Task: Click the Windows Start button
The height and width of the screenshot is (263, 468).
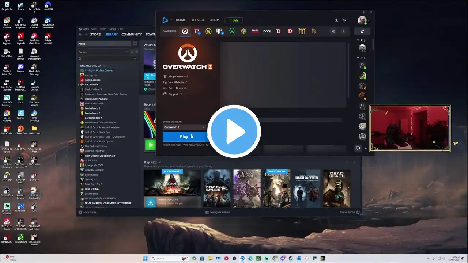Action: pyautogui.click(x=145, y=259)
